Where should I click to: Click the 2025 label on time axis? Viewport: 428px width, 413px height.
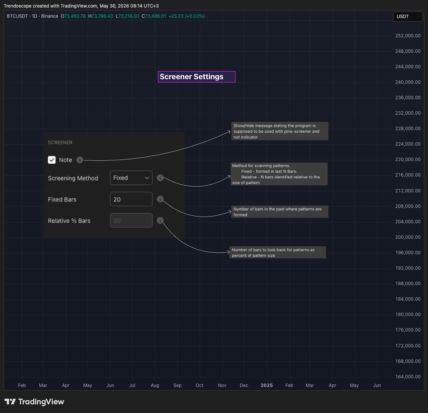267,385
